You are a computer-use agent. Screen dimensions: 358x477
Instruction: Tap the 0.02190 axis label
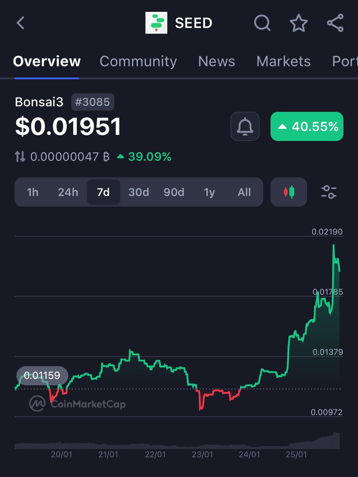click(327, 231)
